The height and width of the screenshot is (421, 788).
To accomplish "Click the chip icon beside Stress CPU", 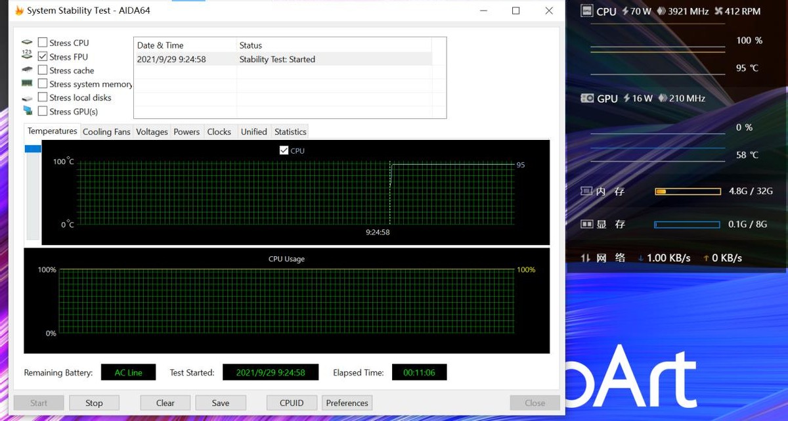I will (x=27, y=43).
